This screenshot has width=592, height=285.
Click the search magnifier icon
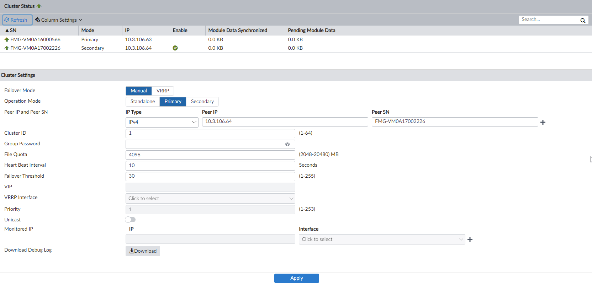click(x=583, y=20)
